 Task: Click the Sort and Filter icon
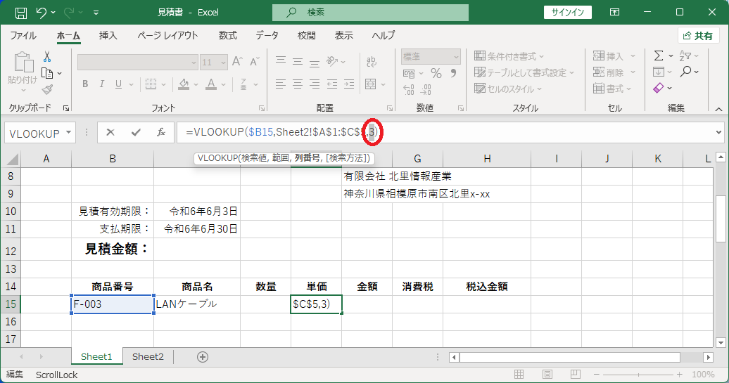(685, 56)
